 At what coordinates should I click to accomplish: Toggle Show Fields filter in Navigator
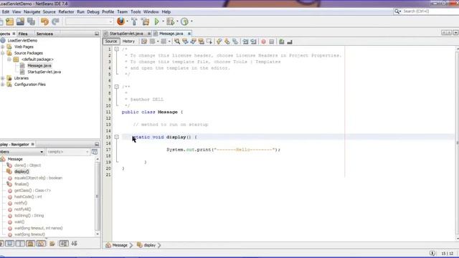(x=9, y=244)
